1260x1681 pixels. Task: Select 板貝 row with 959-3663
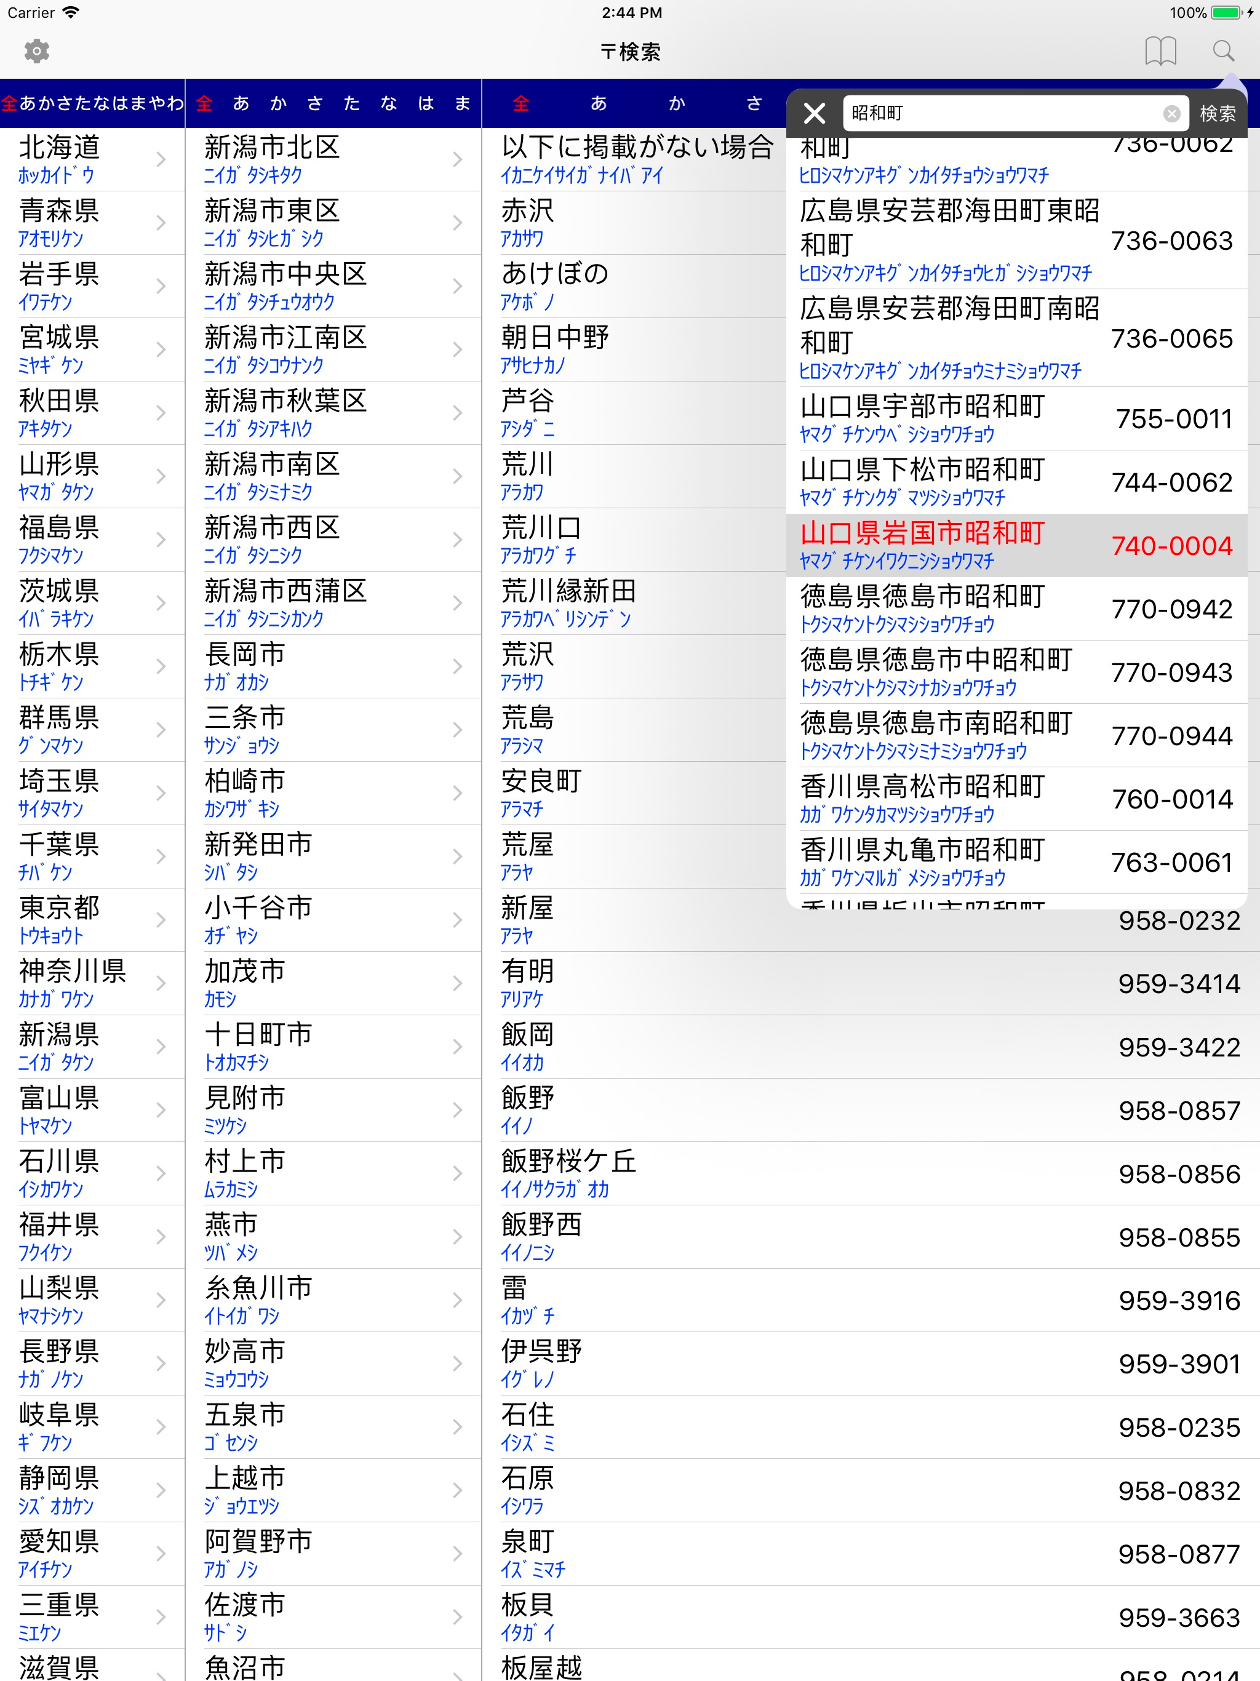[871, 1617]
